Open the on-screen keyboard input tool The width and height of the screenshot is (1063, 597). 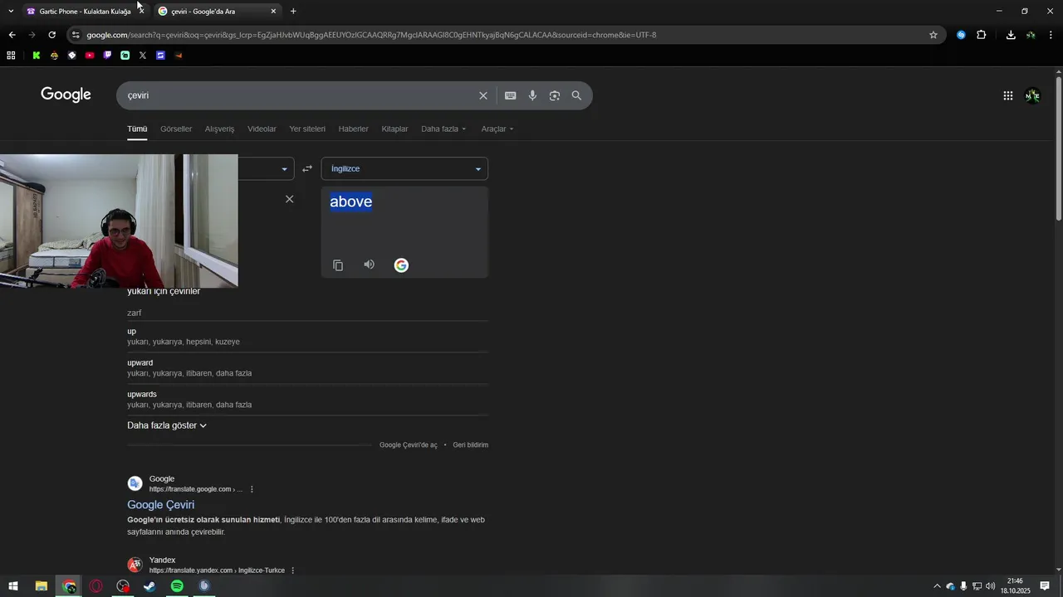point(511,95)
